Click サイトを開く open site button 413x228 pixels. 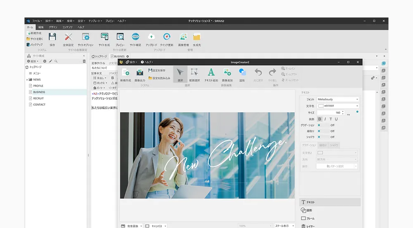tap(35, 39)
